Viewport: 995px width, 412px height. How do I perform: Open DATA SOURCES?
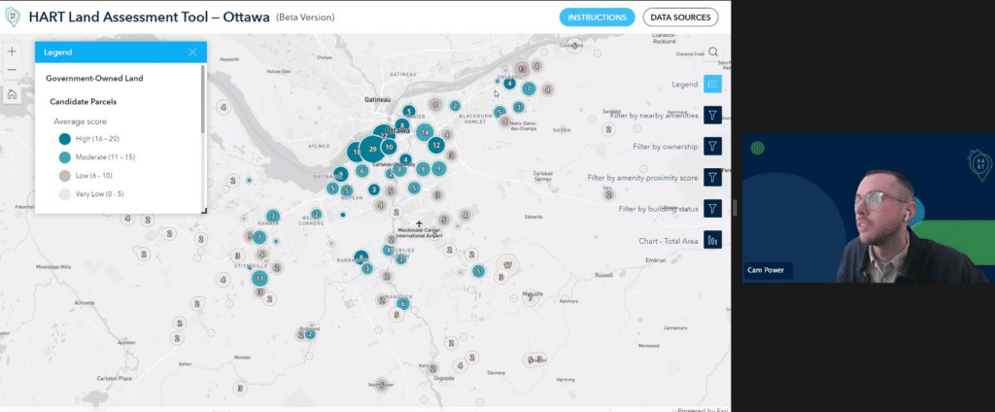coord(680,17)
